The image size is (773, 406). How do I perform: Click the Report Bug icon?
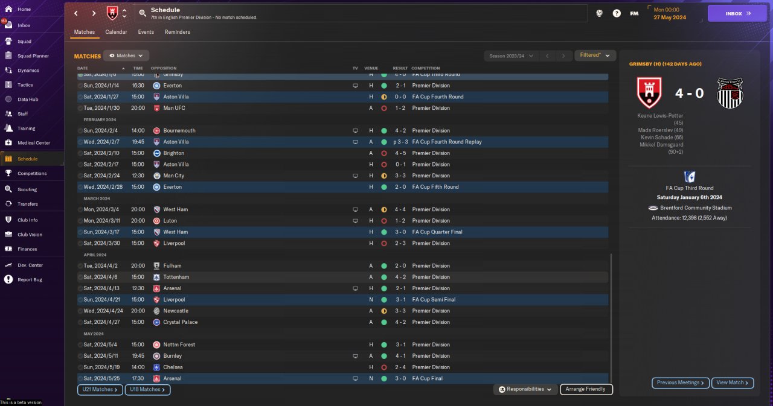point(8,280)
